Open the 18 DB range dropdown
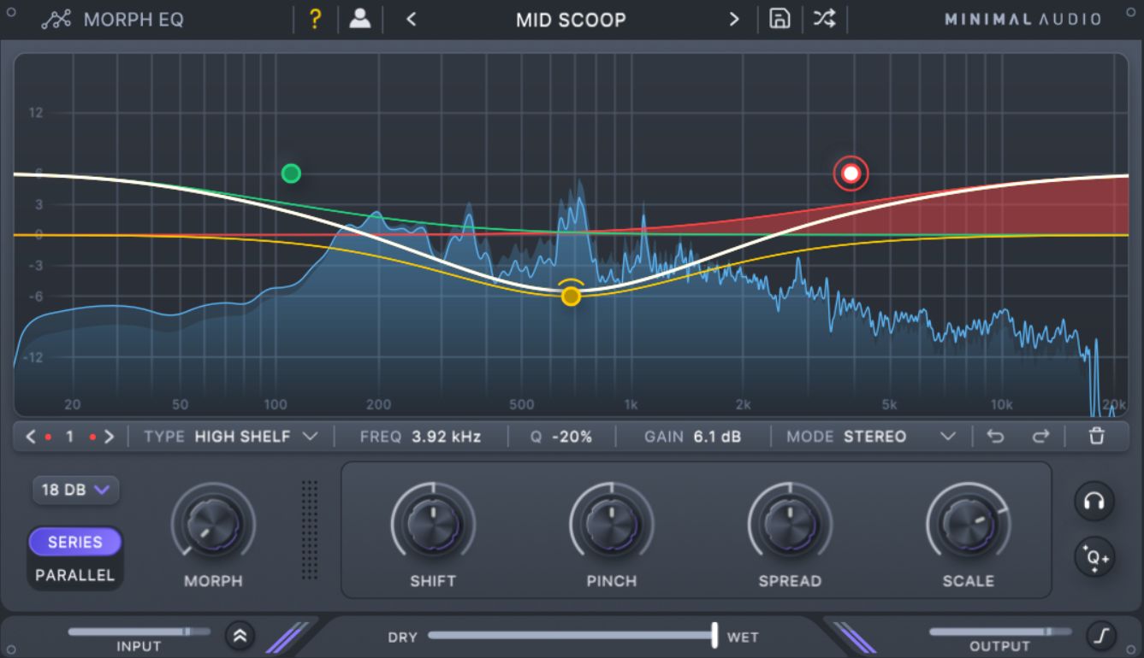 [x=76, y=490]
